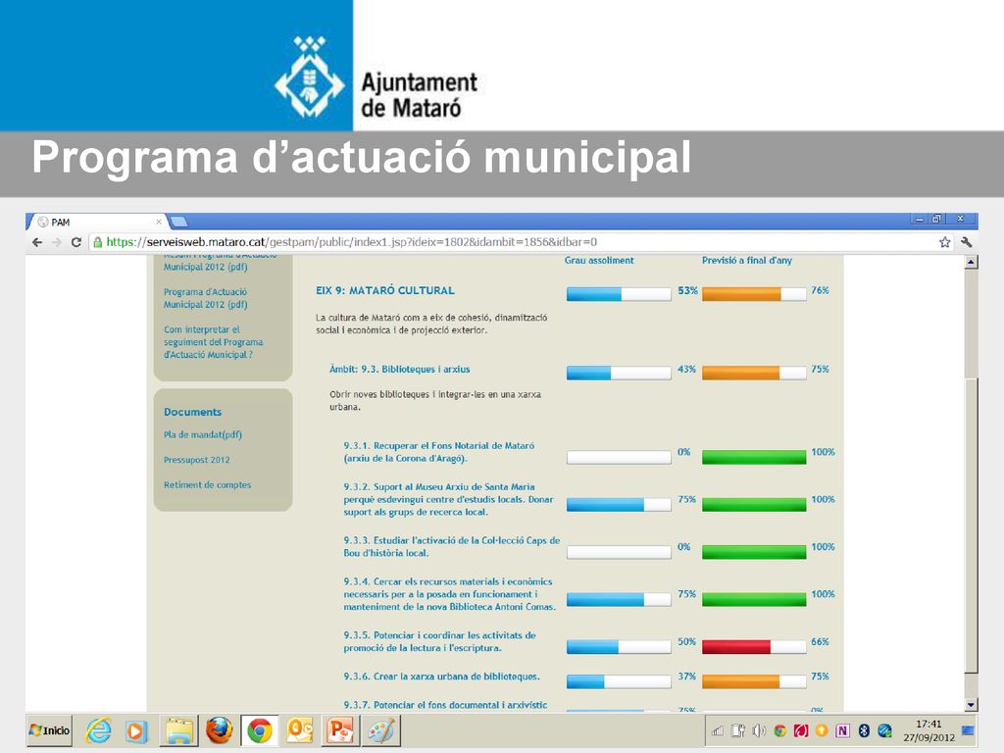The width and height of the screenshot is (1004, 753).
Task: Click the red square tray icon
Action: click(x=801, y=730)
